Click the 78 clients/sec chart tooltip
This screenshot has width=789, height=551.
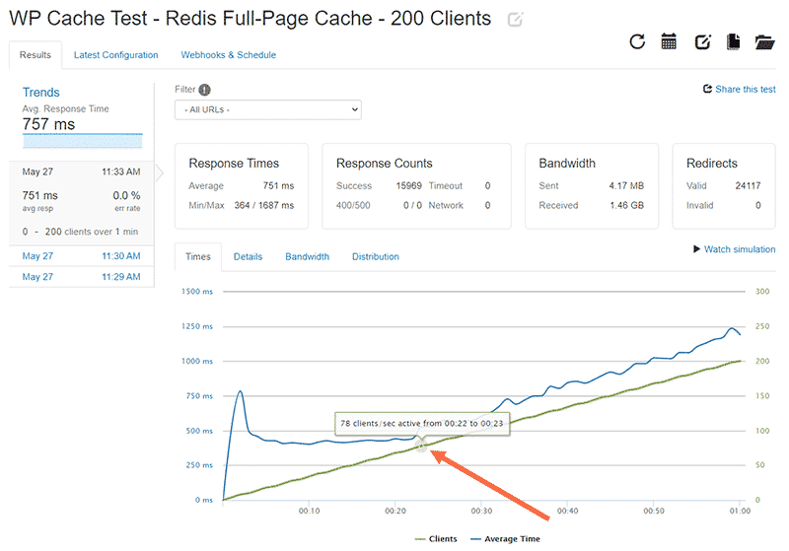tap(422, 423)
